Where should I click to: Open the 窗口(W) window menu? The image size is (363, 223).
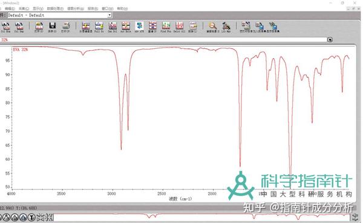108,8
